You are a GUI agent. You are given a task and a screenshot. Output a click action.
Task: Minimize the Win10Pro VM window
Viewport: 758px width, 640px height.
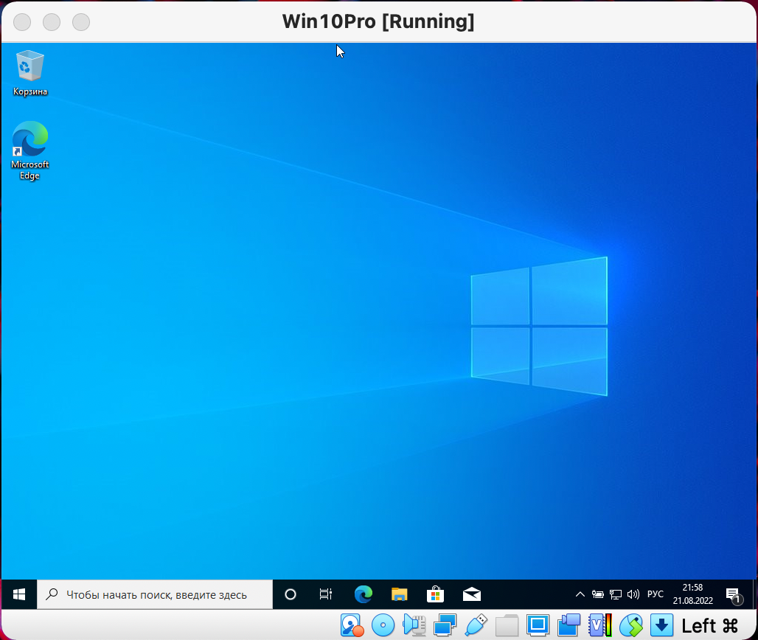point(52,22)
